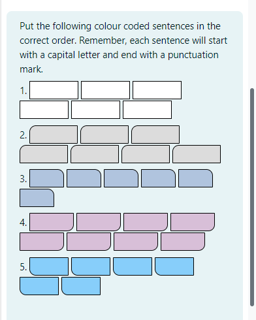256x320 pixels.
Task: Select the fourth pink box in sentence 4's top row
Action: pyautogui.click(x=193, y=222)
